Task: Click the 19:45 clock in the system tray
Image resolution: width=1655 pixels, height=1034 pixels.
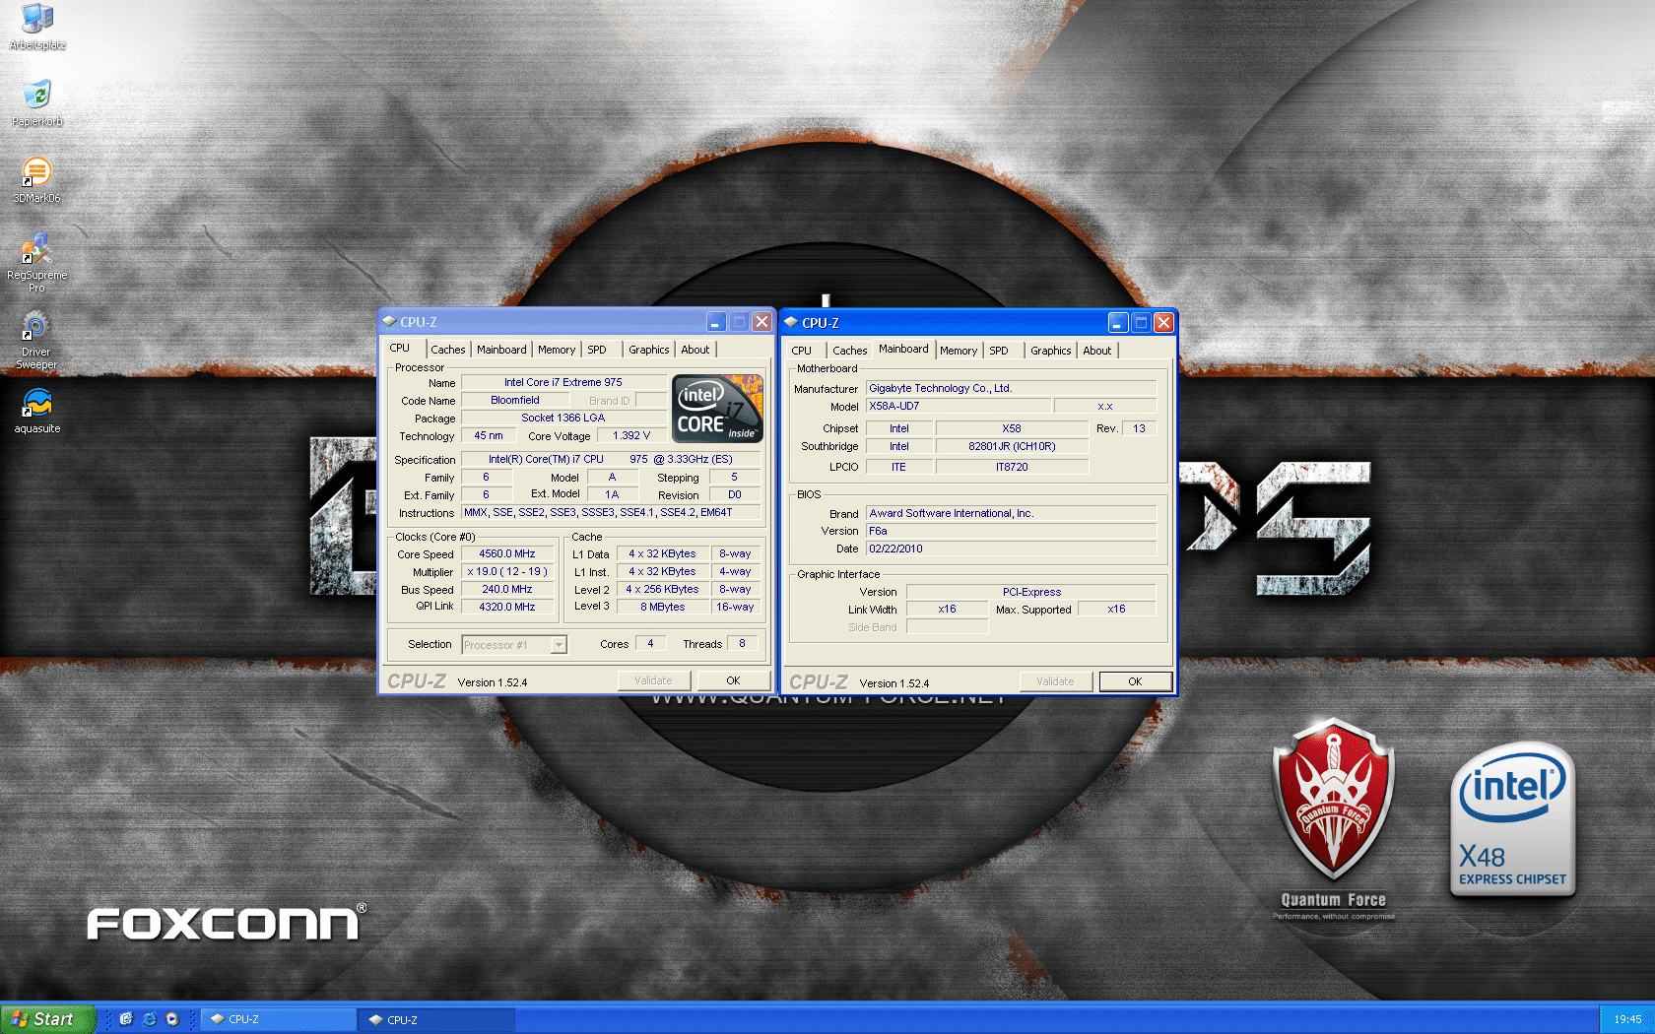Action: (1627, 1019)
